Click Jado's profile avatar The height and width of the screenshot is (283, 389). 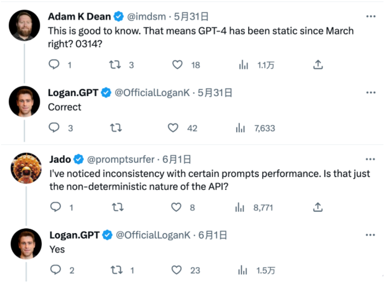pos(25,167)
